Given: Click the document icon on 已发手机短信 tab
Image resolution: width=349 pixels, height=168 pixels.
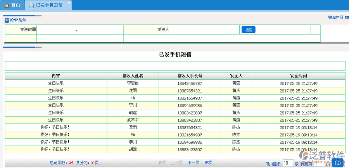Looking at the screenshot, I should (x=31, y=5).
